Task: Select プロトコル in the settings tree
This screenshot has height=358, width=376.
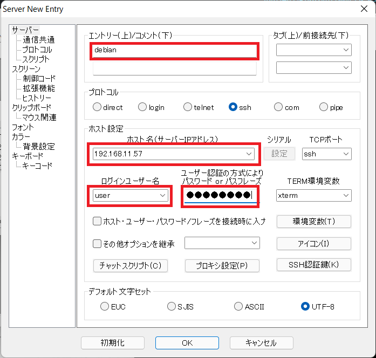Action: [x=37, y=50]
